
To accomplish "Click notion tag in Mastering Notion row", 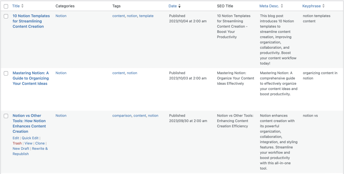I will [132, 73].
